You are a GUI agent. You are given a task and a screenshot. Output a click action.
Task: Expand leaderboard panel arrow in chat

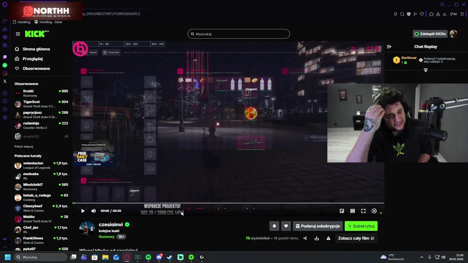point(426,70)
